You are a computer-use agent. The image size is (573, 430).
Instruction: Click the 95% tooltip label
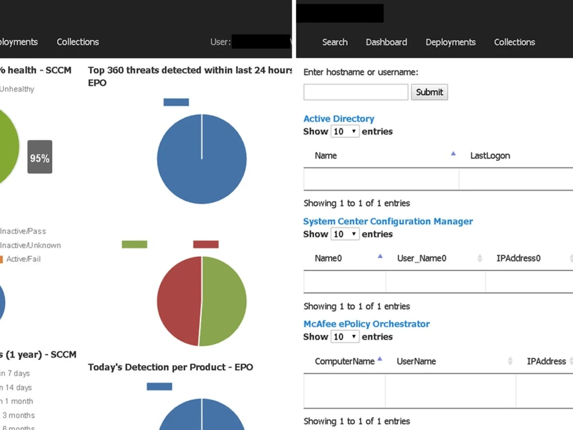pyautogui.click(x=40, y=157)
